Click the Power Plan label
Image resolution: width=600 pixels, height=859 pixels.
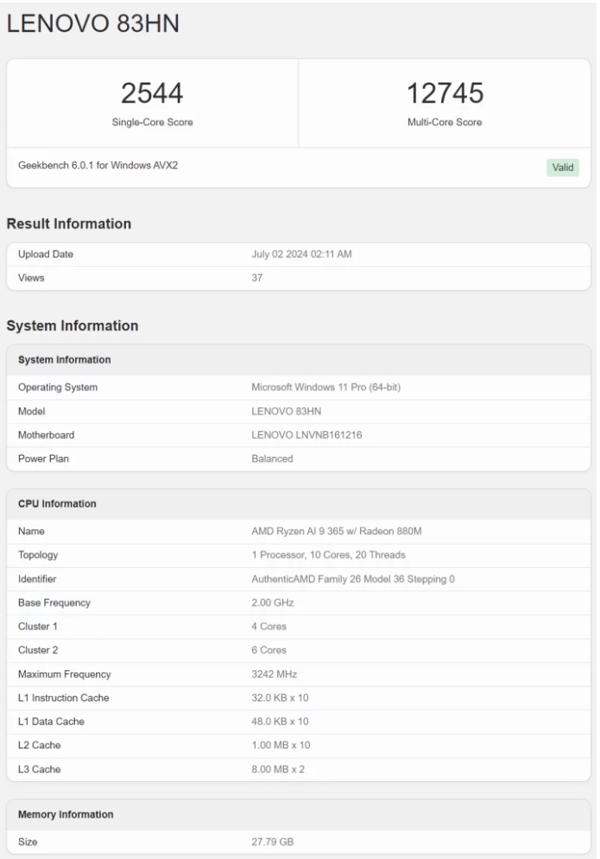pos(43,458)
